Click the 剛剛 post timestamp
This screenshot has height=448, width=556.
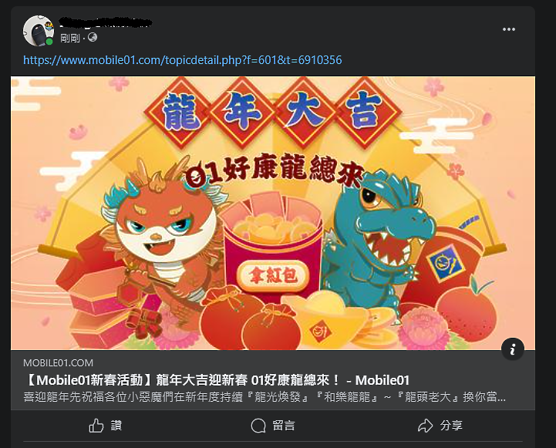point(70,38)
